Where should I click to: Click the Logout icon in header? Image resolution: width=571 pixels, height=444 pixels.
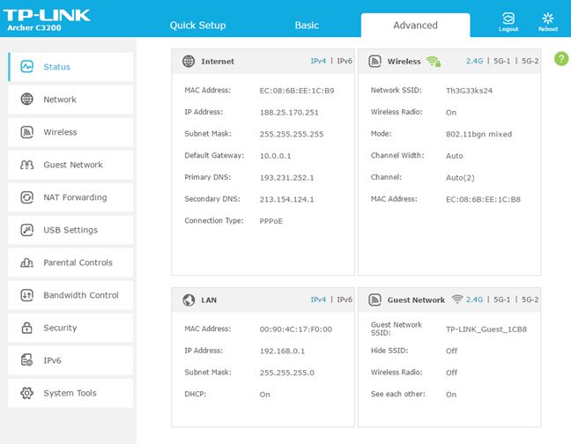[x=508, y=18]
